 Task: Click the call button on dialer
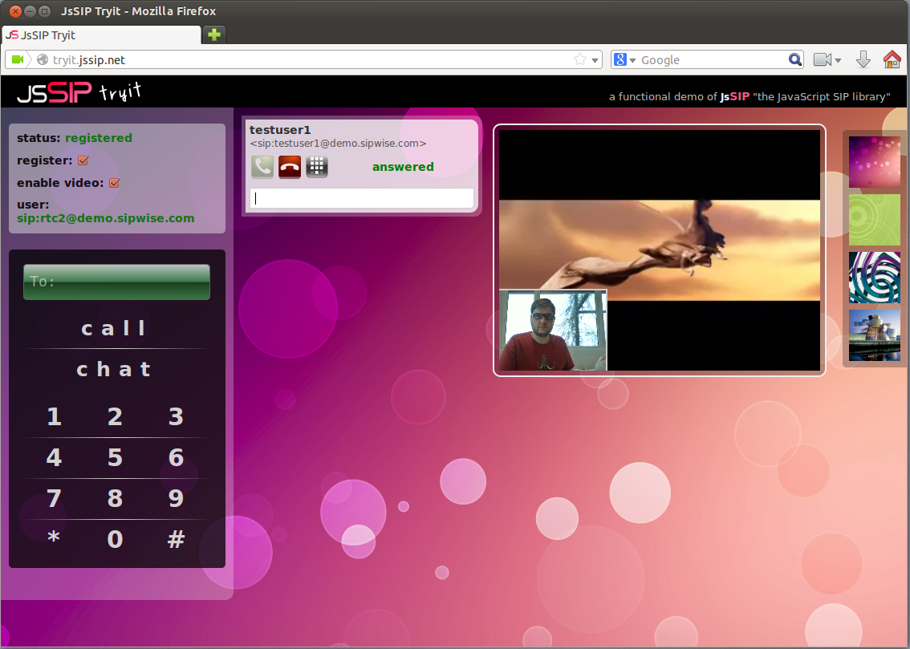coord(114,328)
